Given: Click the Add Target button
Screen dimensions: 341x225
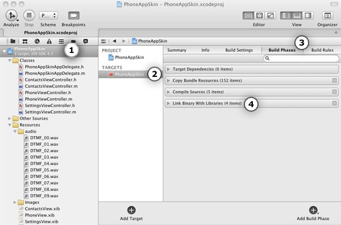Looking at the screenshot, I should point(131,214).
